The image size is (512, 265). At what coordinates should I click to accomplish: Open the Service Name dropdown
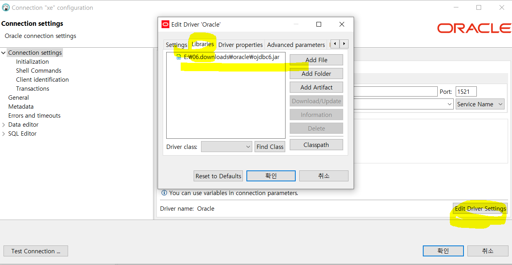(480, 104)
